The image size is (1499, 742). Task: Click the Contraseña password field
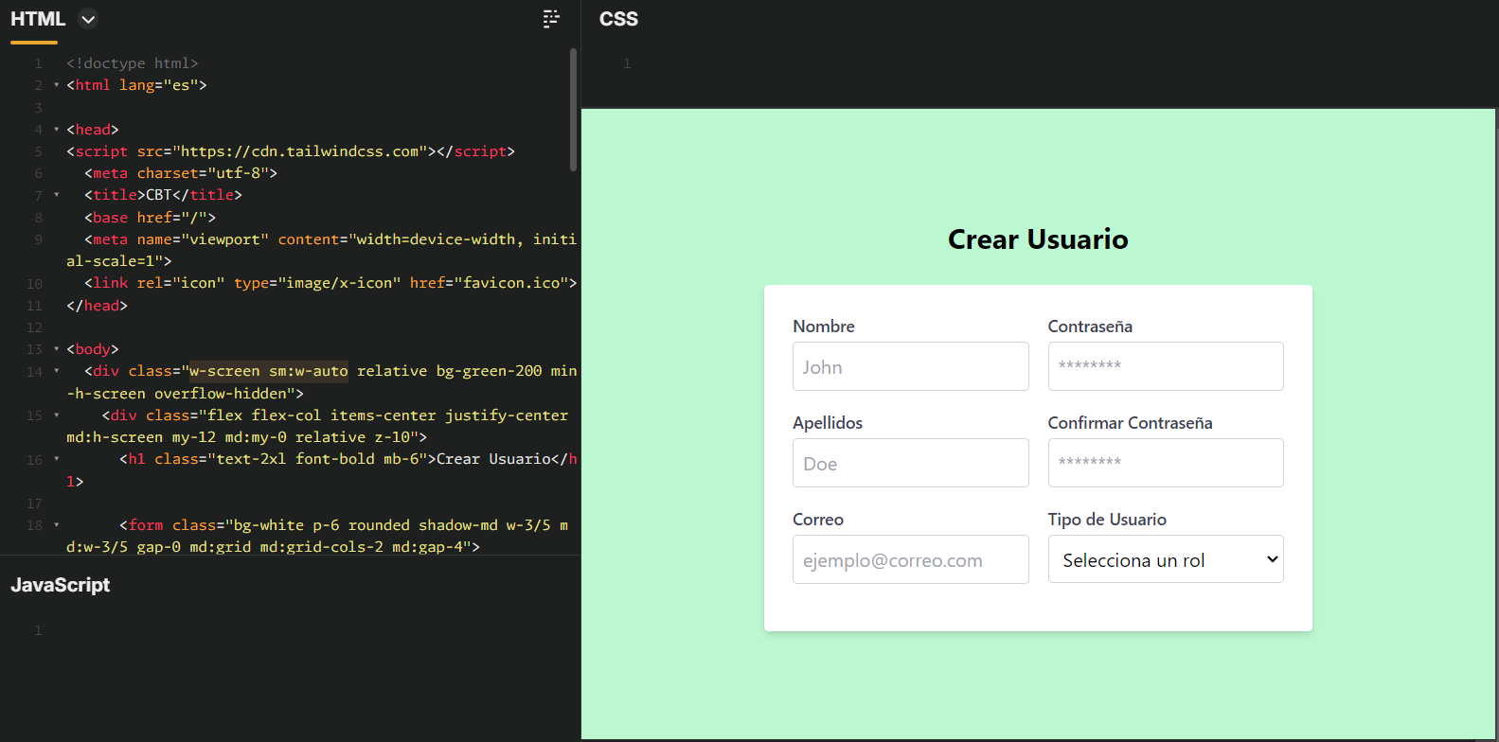point(1166,366)
